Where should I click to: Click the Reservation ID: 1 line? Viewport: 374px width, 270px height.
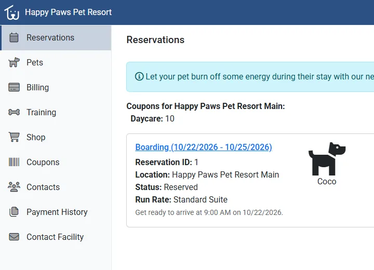click(x=167, y=162)
